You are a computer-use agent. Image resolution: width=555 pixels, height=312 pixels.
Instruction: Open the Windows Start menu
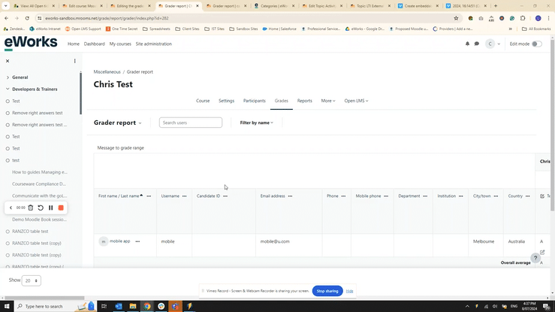(7, 306)
